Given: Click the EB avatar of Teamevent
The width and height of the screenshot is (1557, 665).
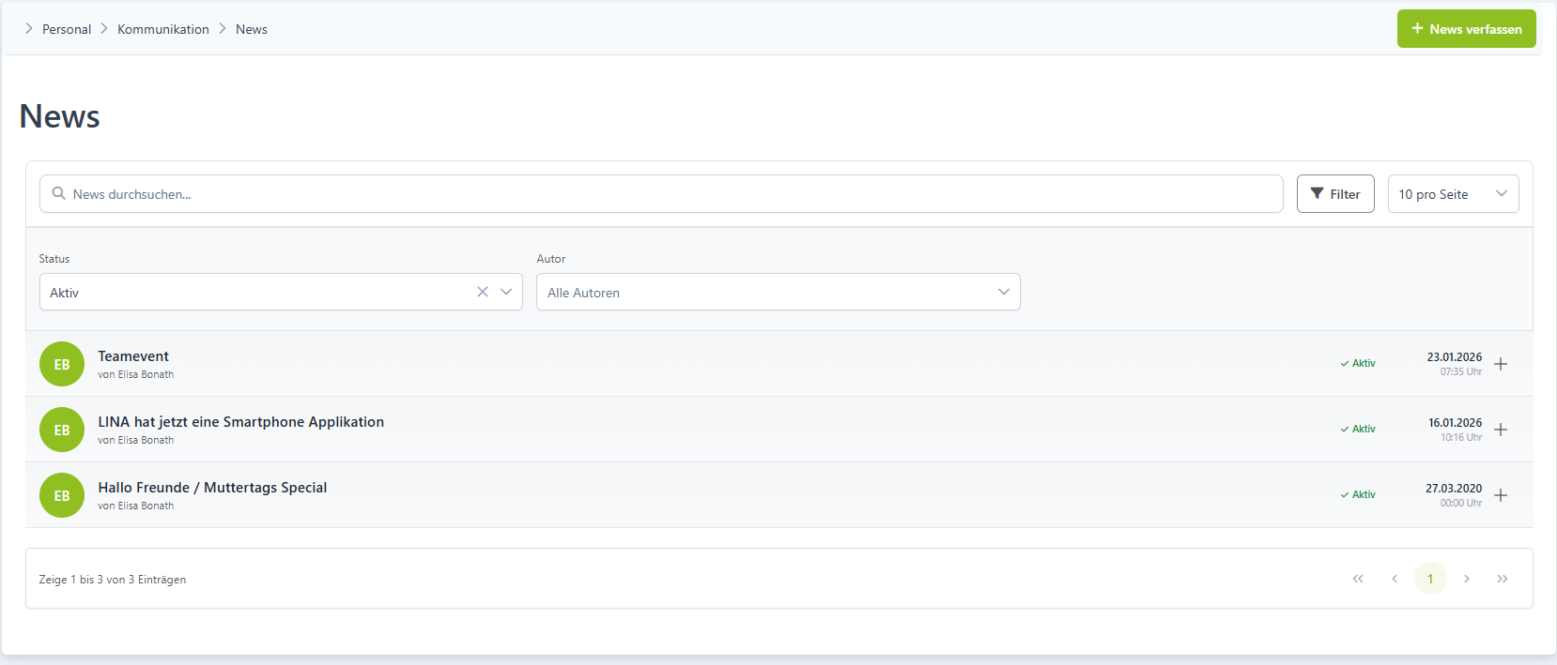Looking at the screenshot, I should (x=62, y=364).
